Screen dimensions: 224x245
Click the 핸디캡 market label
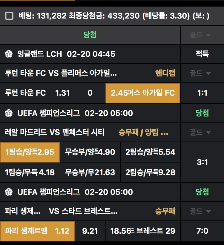tap(165, 73)
